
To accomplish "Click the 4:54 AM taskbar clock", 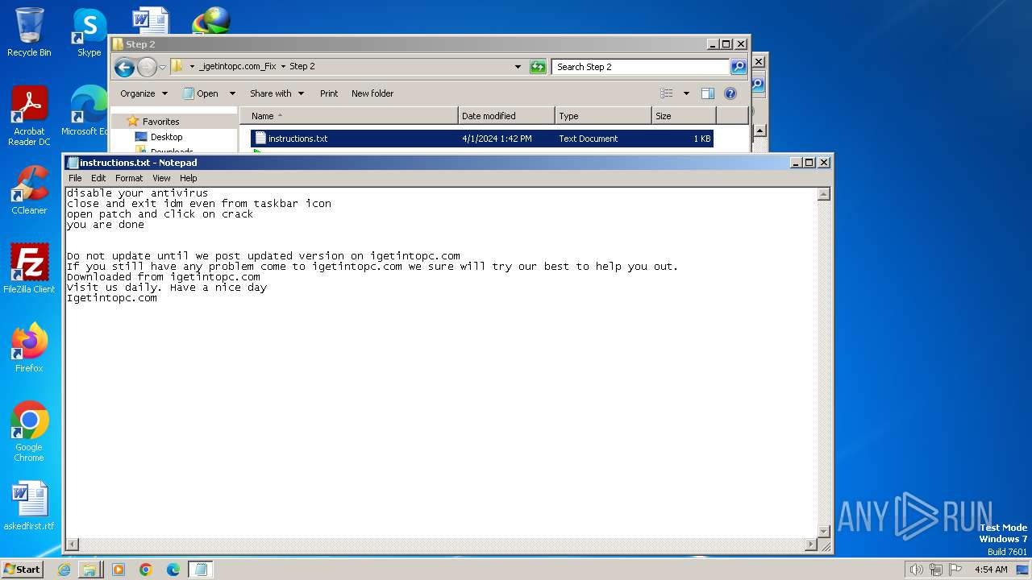I will click(991, 570).
